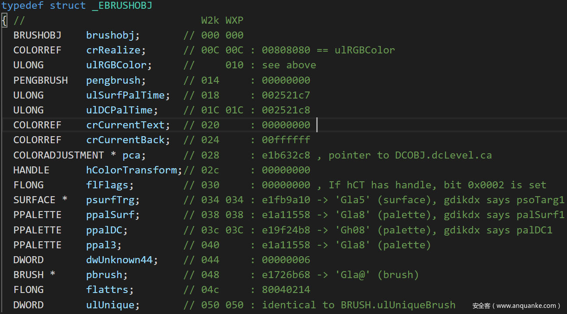Click the dwUnknown44 member name
Viewport: 567px width, 314px height.
click(119, 260)
